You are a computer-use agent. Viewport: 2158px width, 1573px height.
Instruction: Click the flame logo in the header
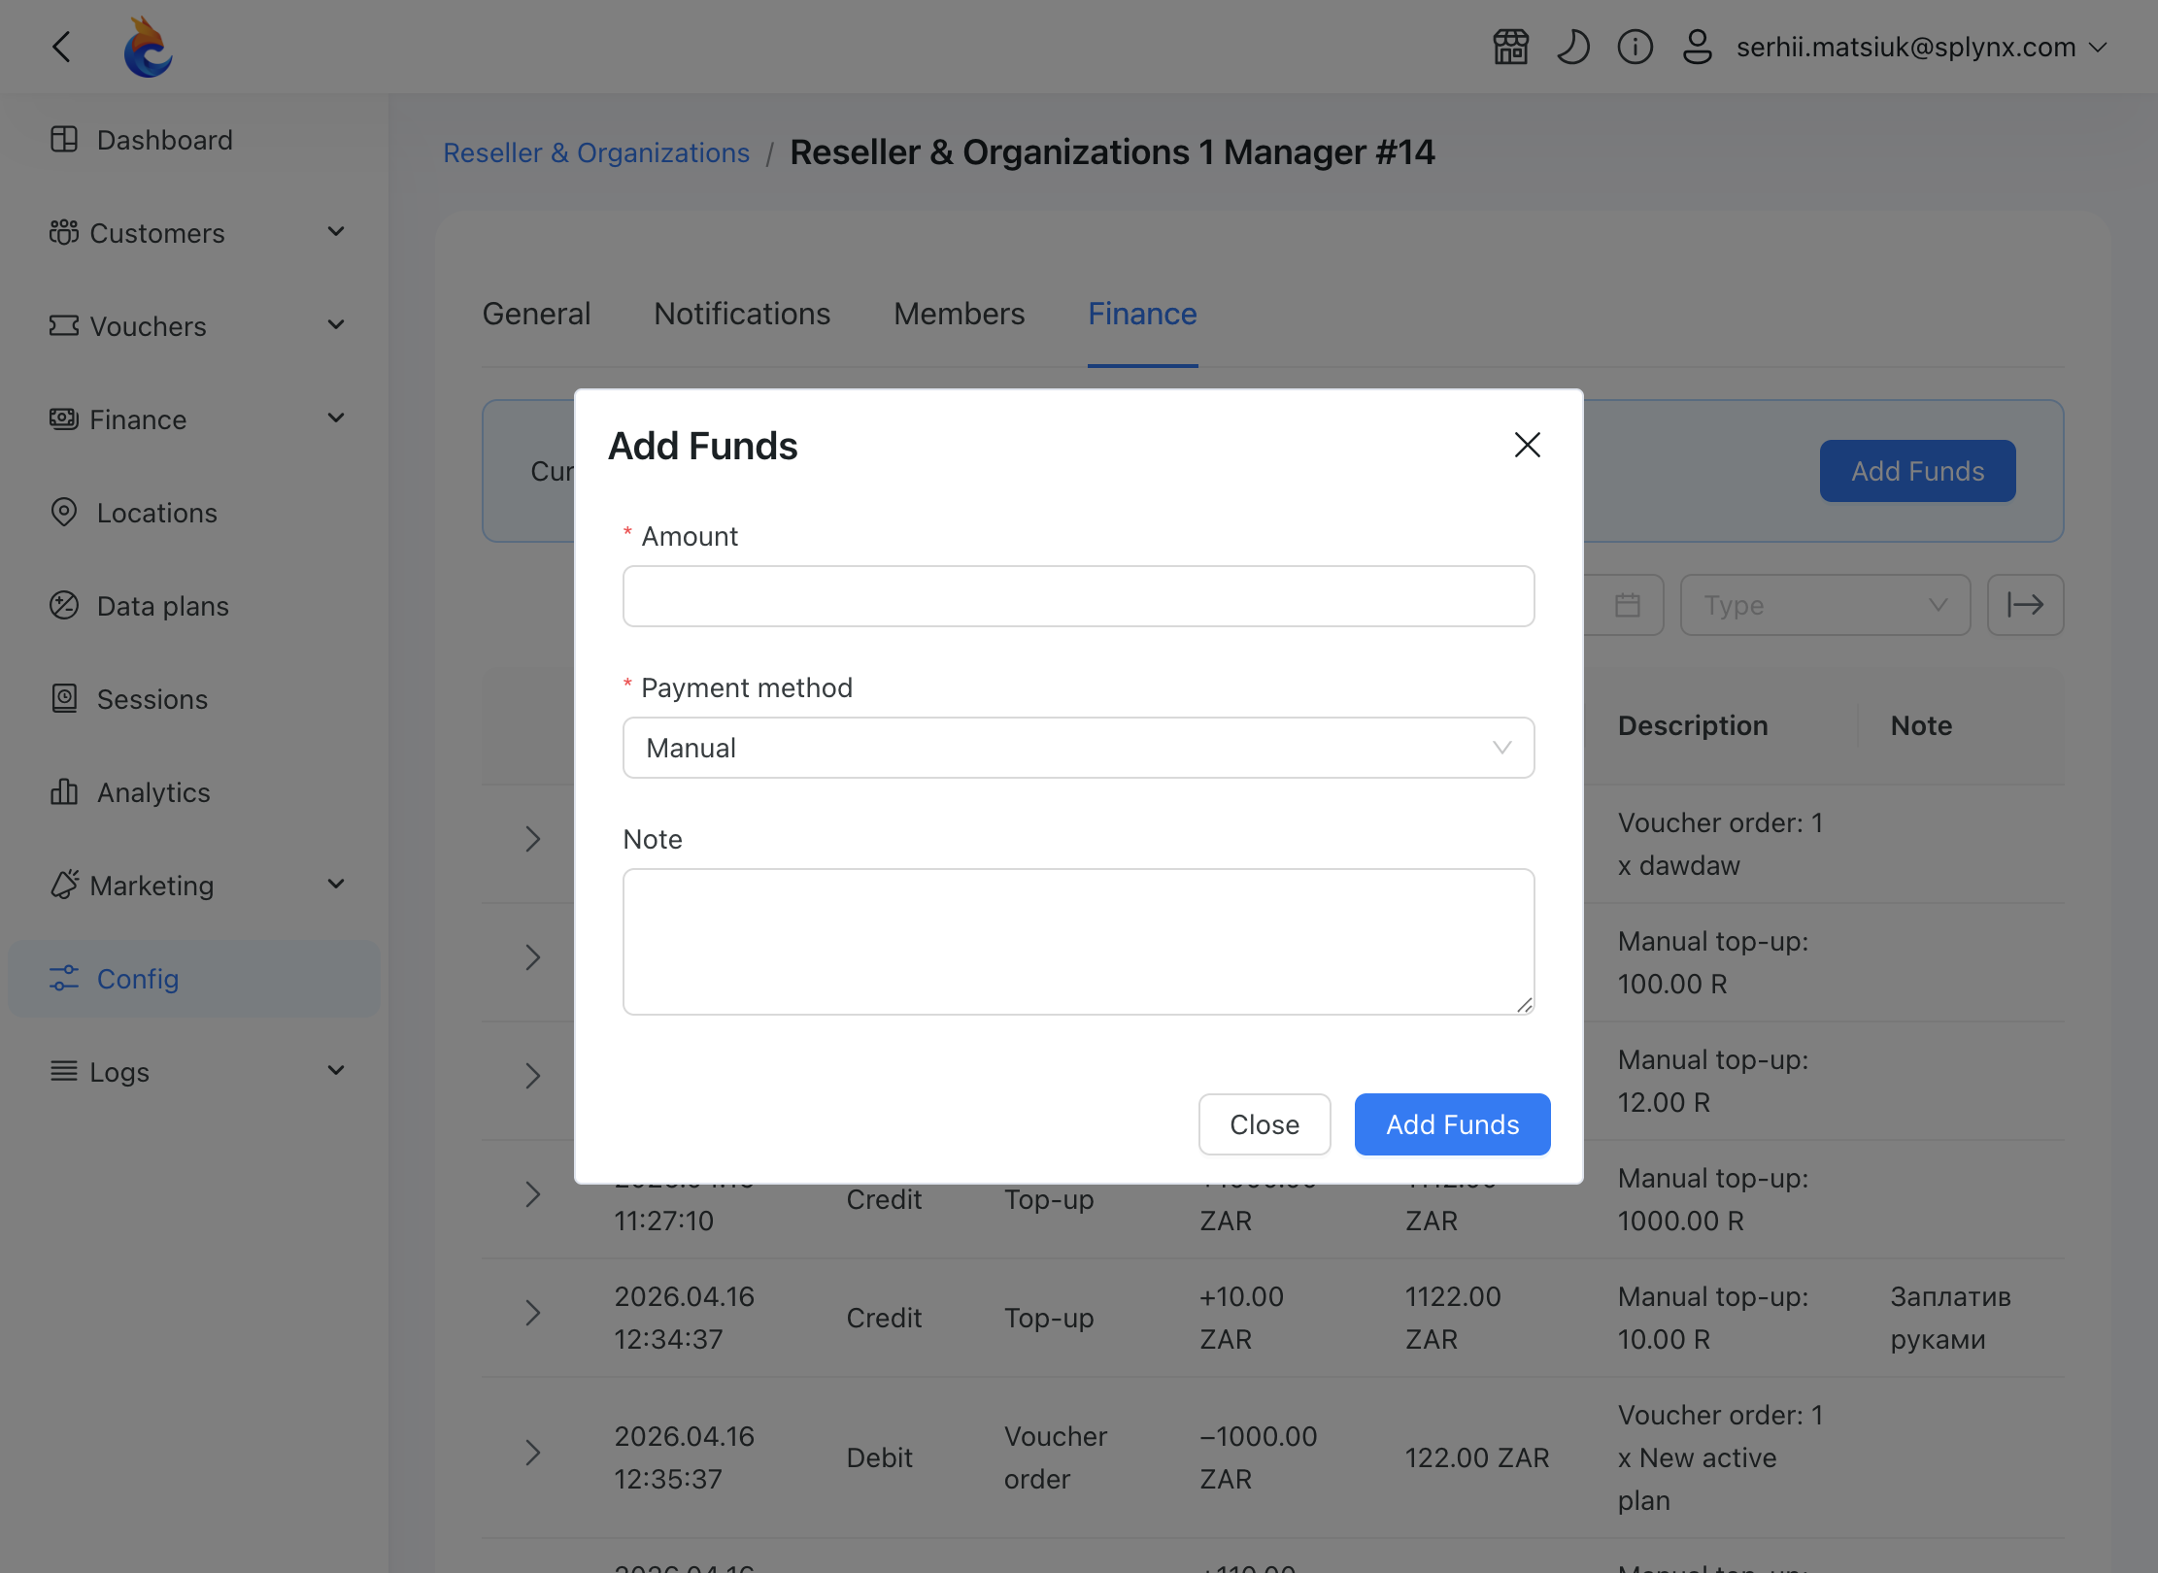[148, 47]
